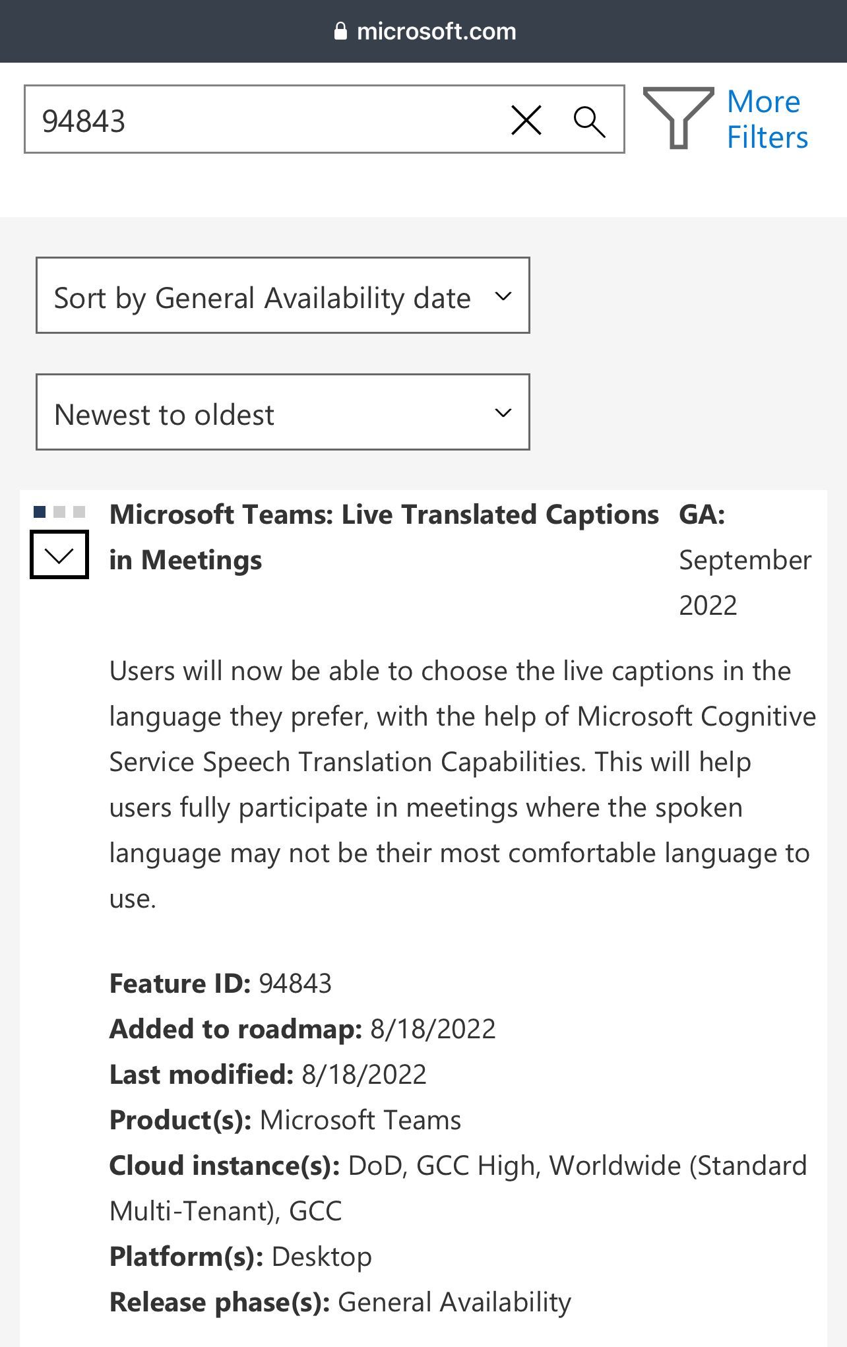847x1347 pixels.
Task: Click the funnel filter icon
Action: click(x=678, y=118)
